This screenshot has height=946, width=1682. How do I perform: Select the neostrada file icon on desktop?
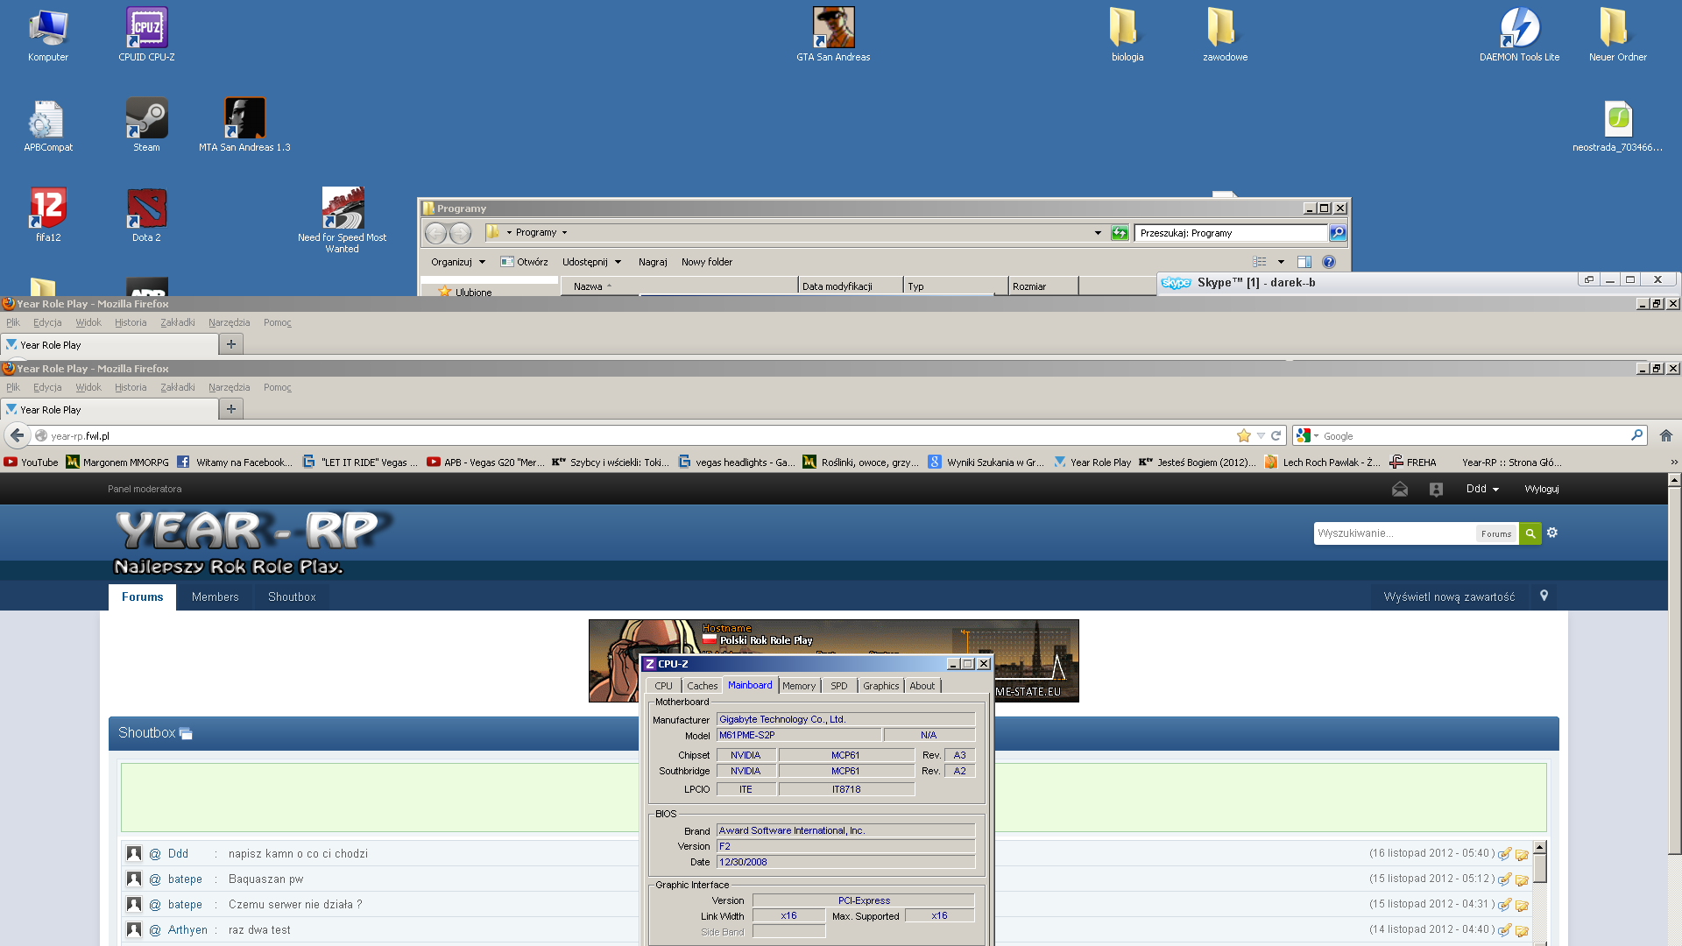1617,125
